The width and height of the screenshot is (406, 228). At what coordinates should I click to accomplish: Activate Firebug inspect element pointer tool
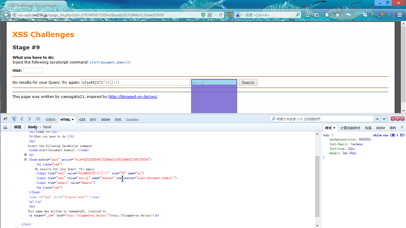pos(14,119)
